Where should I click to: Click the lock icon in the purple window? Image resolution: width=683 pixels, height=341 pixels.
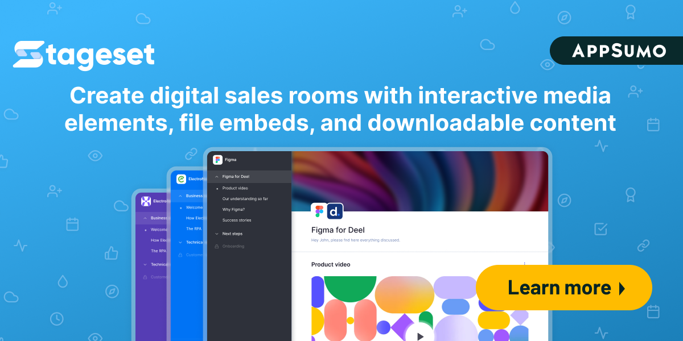point(145,277)
